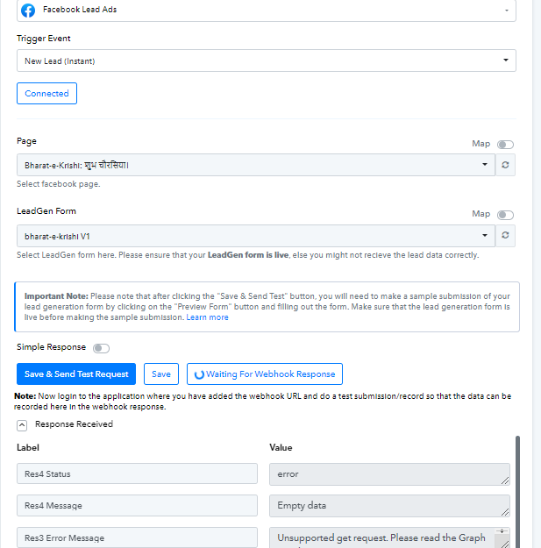Screen dimensions: 541x548
Task: Click the Label column heading
Action: [x=28, y=448]
